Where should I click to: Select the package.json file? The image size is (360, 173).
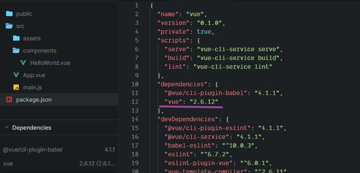59,99
